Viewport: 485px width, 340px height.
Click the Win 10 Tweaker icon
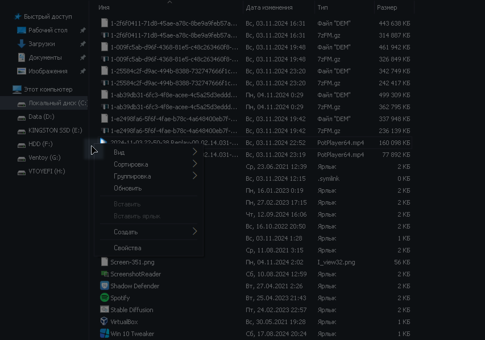pyautogui.click(x=105, y=334)
